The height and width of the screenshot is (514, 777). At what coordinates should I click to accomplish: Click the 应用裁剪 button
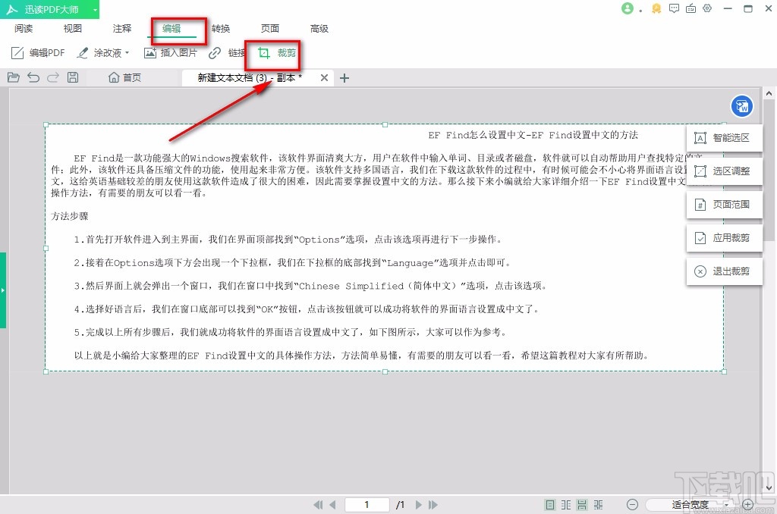[724, 238]
